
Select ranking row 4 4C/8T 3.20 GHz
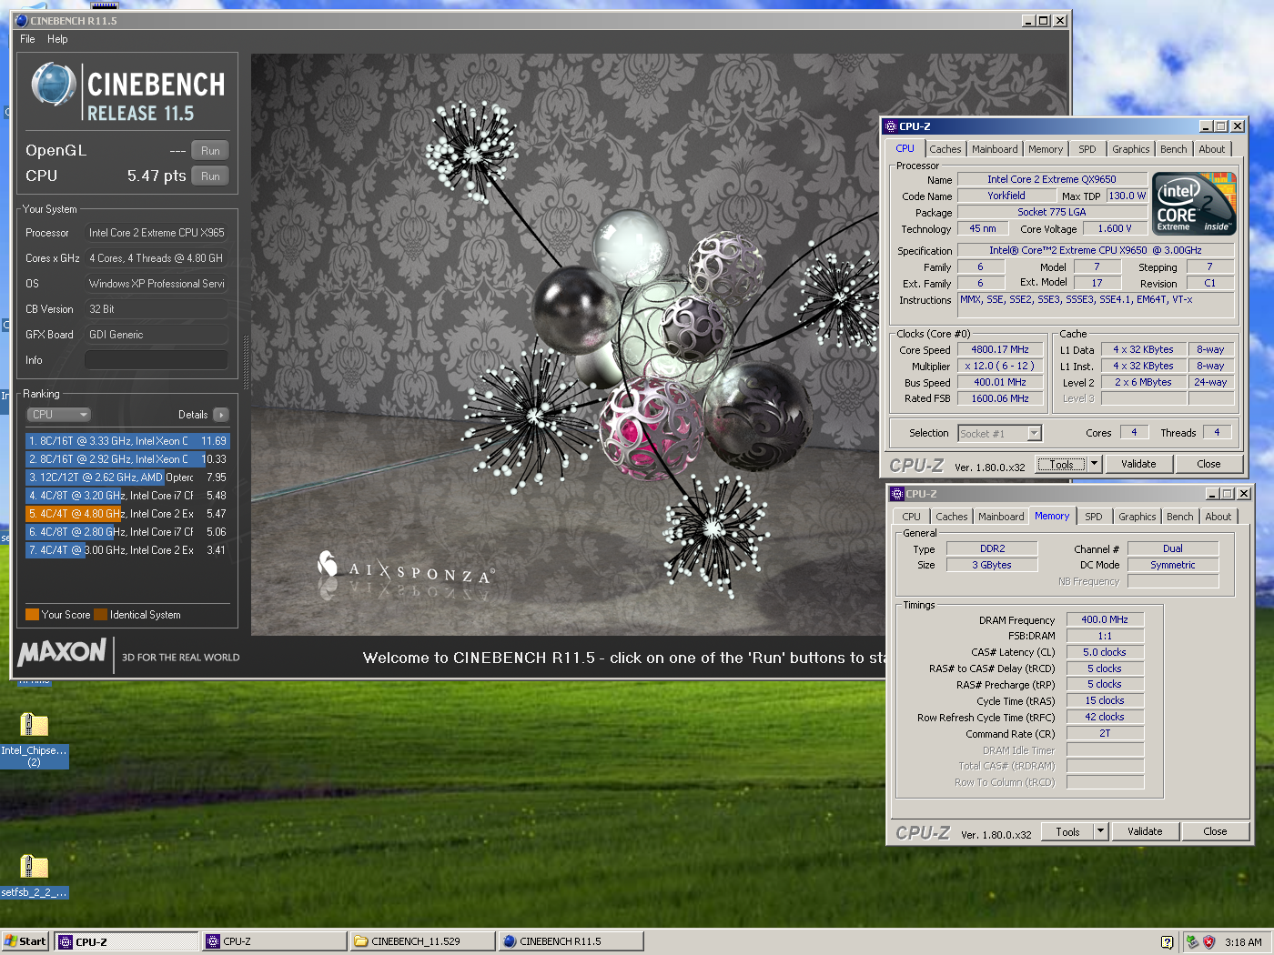click(127, 496)
